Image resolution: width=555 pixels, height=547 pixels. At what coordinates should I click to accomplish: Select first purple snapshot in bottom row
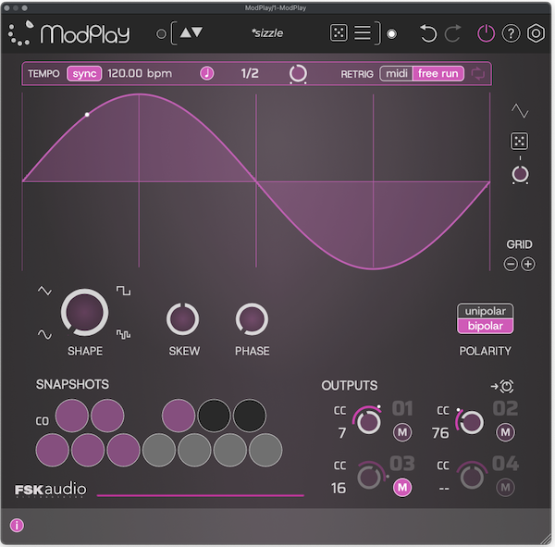53,450
